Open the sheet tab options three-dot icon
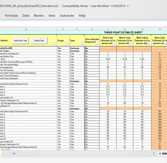This screenshot has height=163, width=167. [154, 154]
